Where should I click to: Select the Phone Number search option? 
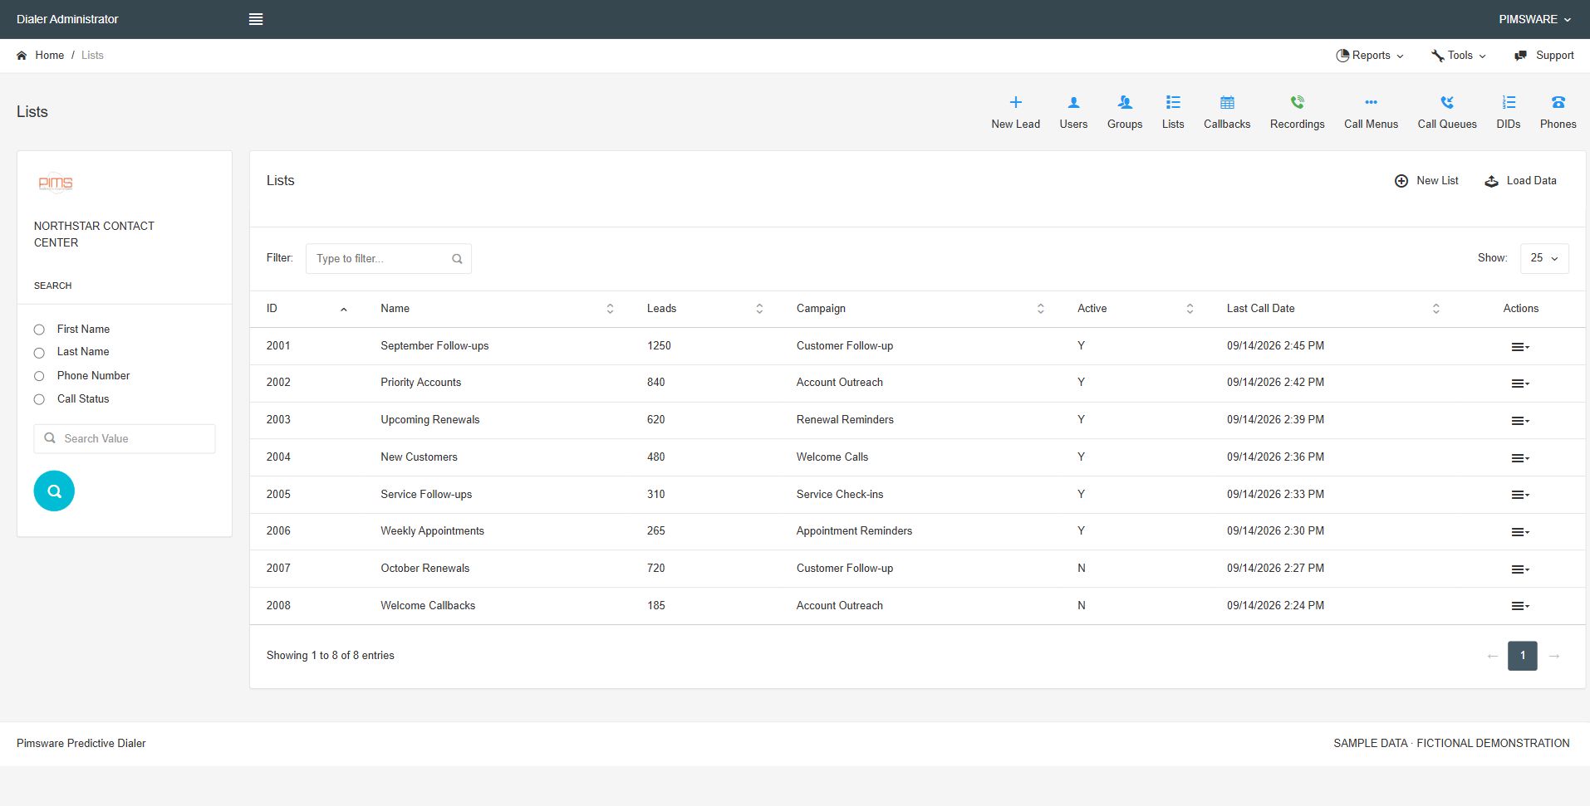[x=39, y=376]
